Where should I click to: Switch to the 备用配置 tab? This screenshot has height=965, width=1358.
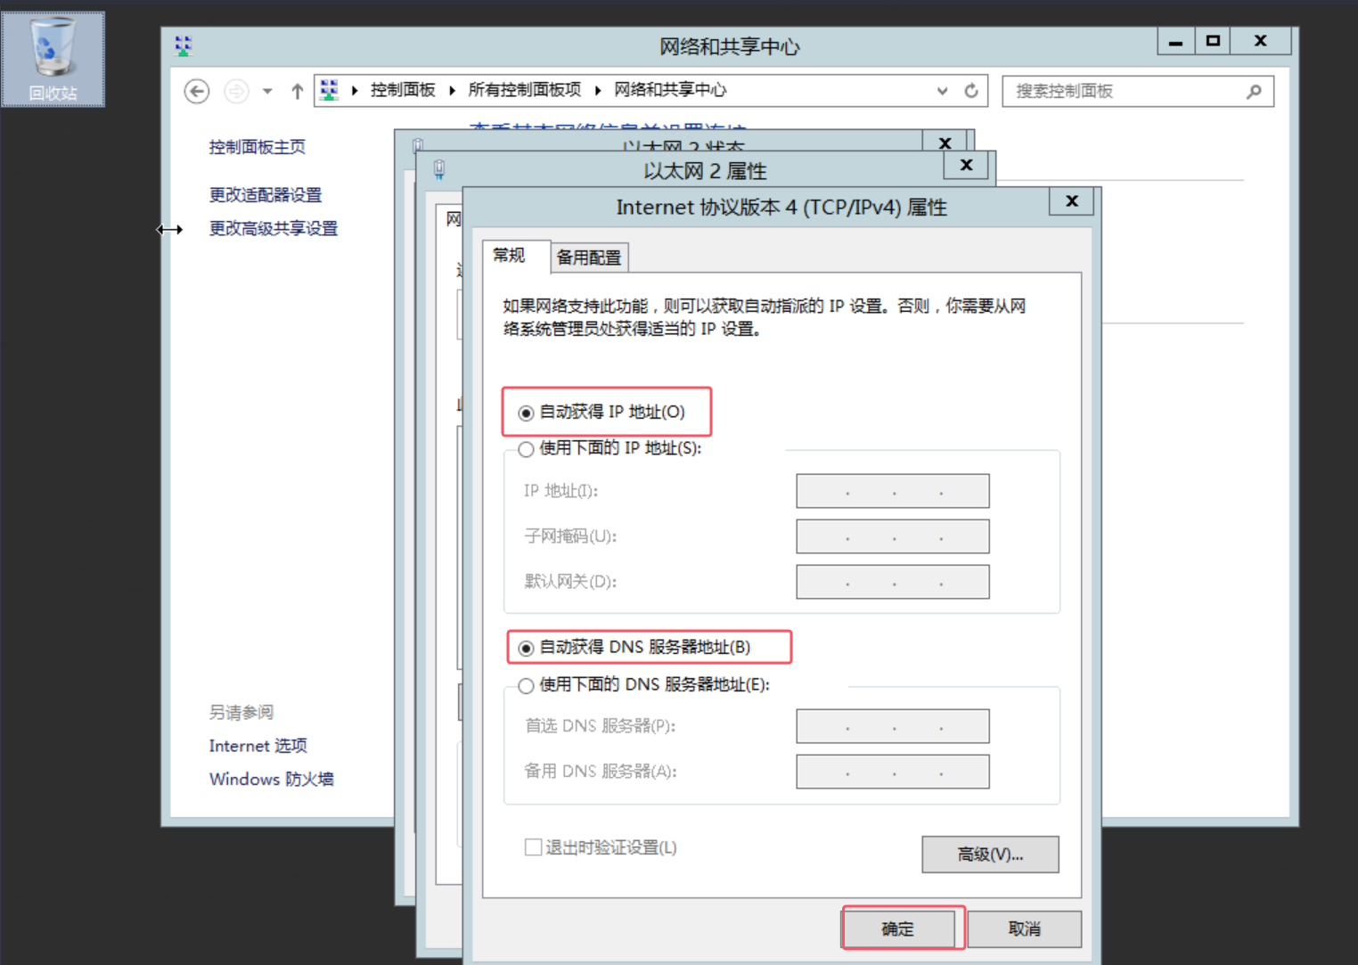589,258
